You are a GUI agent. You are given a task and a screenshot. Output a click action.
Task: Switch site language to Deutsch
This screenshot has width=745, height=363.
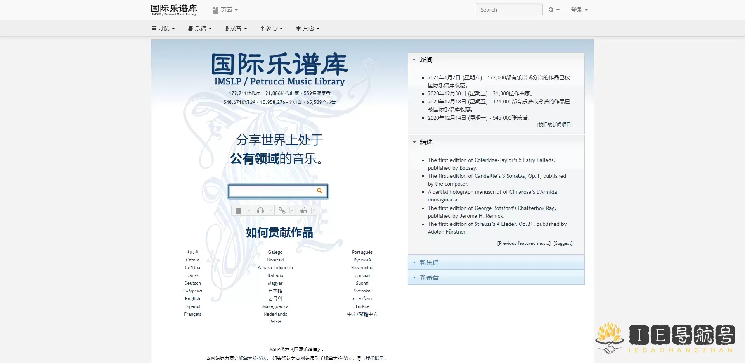(192, 283)
